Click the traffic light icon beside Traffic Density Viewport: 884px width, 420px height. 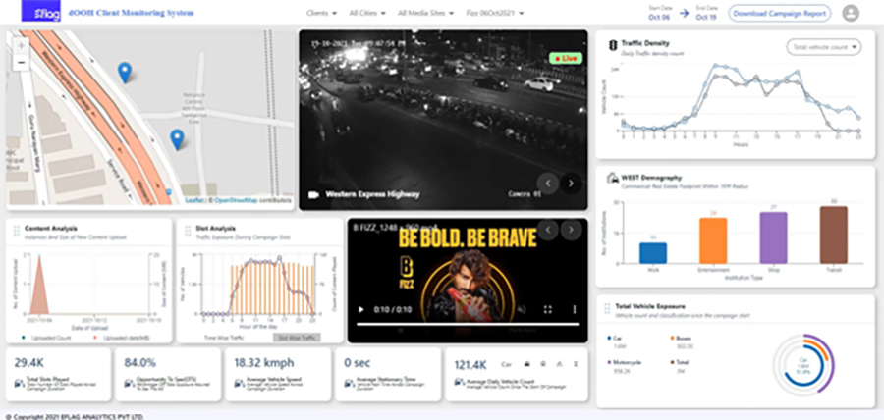click(611, 45)
